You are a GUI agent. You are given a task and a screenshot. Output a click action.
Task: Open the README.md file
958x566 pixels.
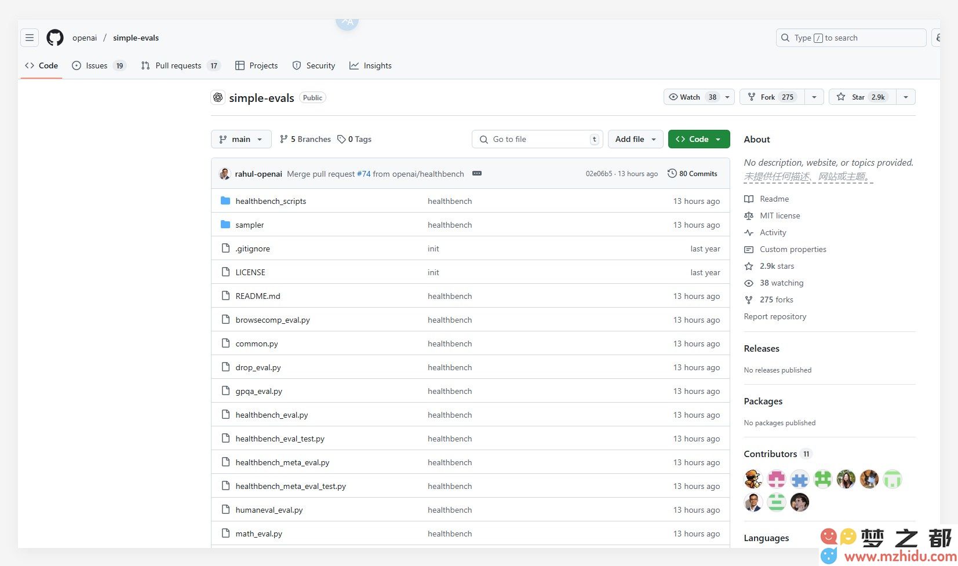pyautogui.click(x=258, y=296)
